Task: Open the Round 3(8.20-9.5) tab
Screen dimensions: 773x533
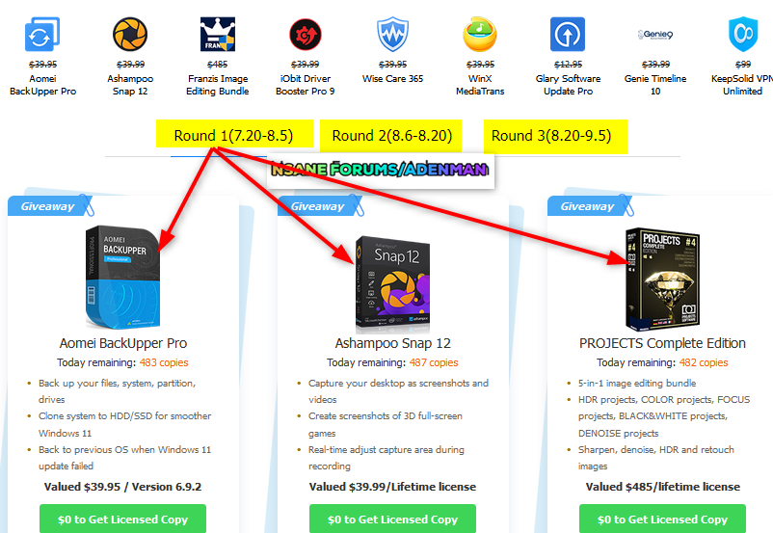Action: 551,135
